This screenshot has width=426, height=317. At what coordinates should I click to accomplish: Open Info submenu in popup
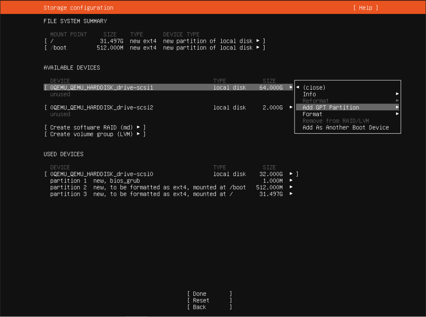coord(309,94)
